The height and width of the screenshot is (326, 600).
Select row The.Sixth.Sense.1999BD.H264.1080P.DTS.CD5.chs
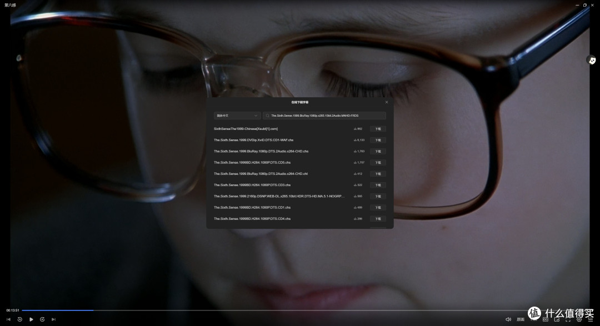pos(300,163)
